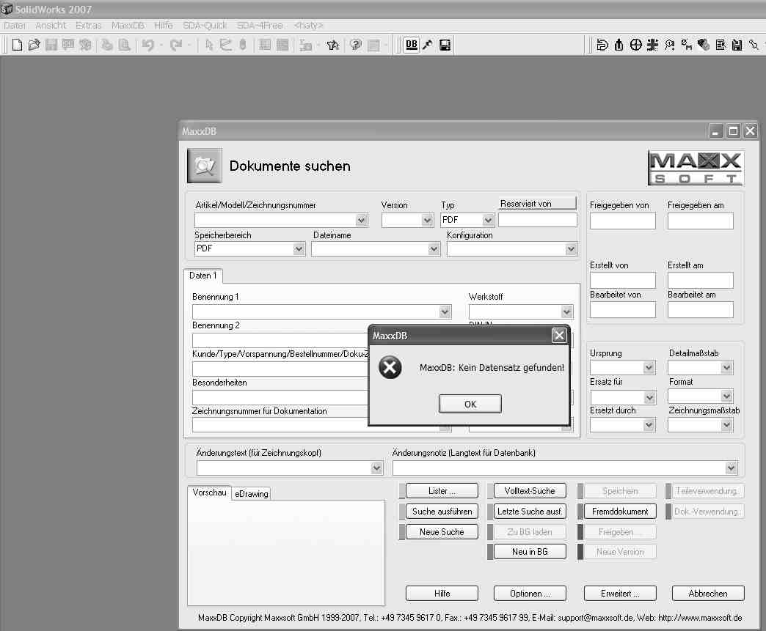
Task: Click the list with cursor toolbar icon
Action: 721,45
